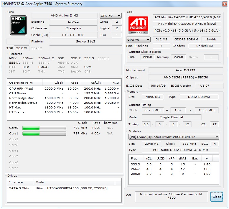Viewport: 229px width, 209px height.
Task: Open the GPU #0 selector dropdown
Action: pos(138,40)
